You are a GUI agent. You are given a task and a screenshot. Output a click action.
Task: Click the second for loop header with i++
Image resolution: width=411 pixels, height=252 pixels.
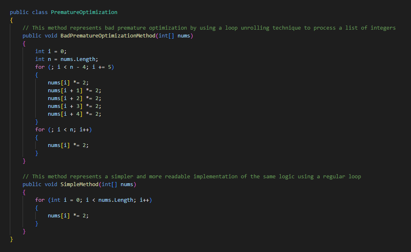point(64,129)
